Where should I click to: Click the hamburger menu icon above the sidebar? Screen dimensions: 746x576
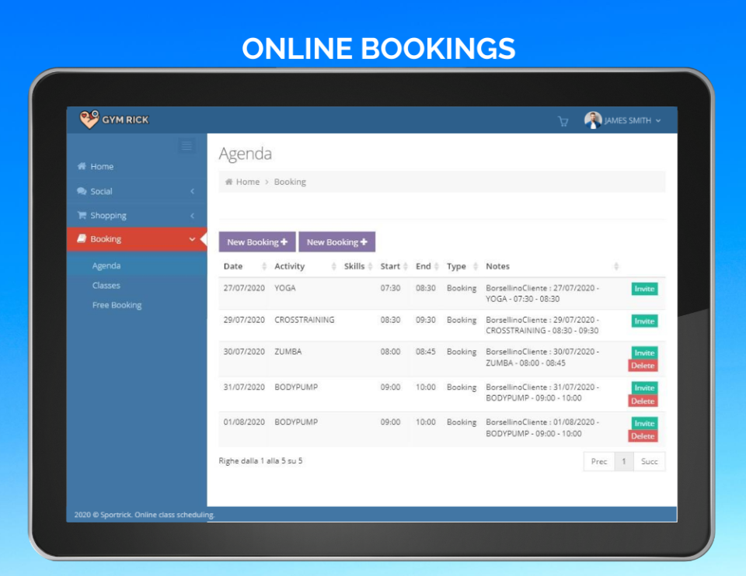tap(186, 145)
